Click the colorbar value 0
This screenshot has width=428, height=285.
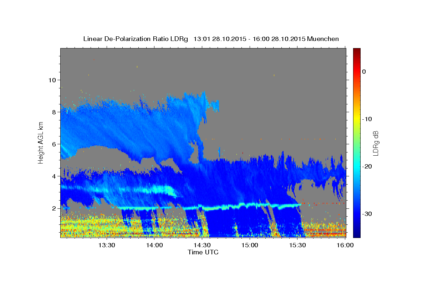[x=364, y=72]
